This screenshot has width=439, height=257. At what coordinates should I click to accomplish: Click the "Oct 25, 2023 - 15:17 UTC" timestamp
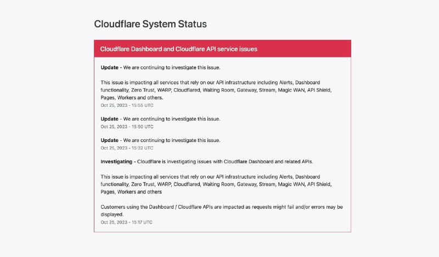tap(127, 222)
